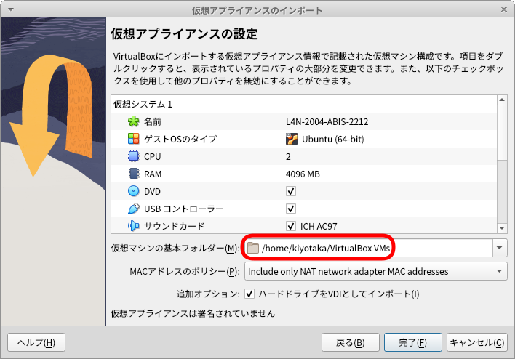The height and width of the screenshot is (359, 515).
Task: Select the DVD disc icon
Action: click(x=133, y=191)
